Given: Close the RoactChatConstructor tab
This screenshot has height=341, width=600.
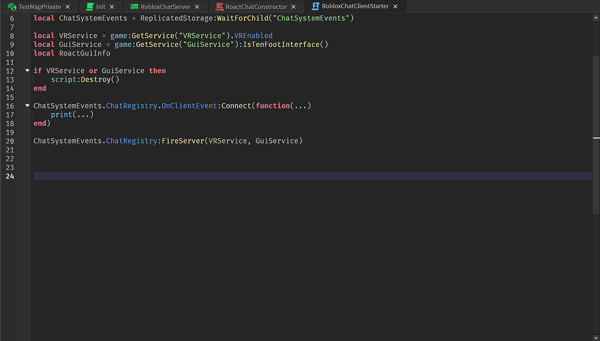Looking at the screenshot, I should pyautogui.click(x=293, y=6).
